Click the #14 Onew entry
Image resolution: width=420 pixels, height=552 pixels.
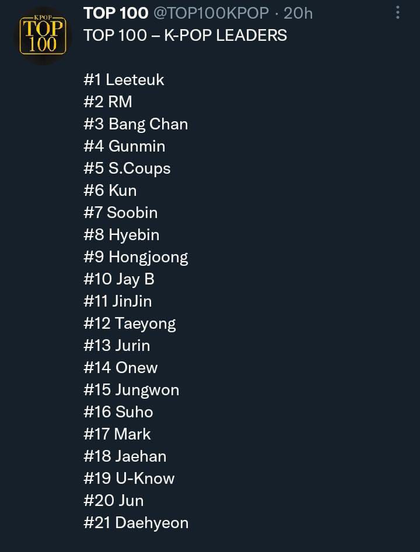(x=121, y=368)
